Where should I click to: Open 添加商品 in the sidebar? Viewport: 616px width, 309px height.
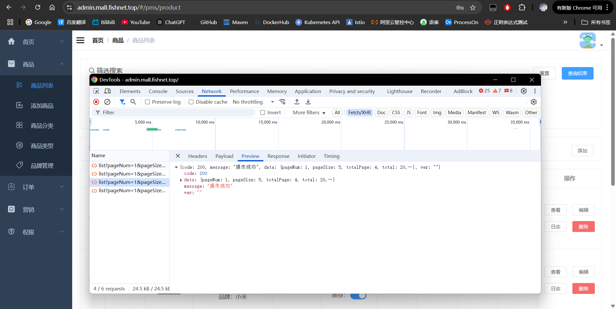click(x=36, y=106)
